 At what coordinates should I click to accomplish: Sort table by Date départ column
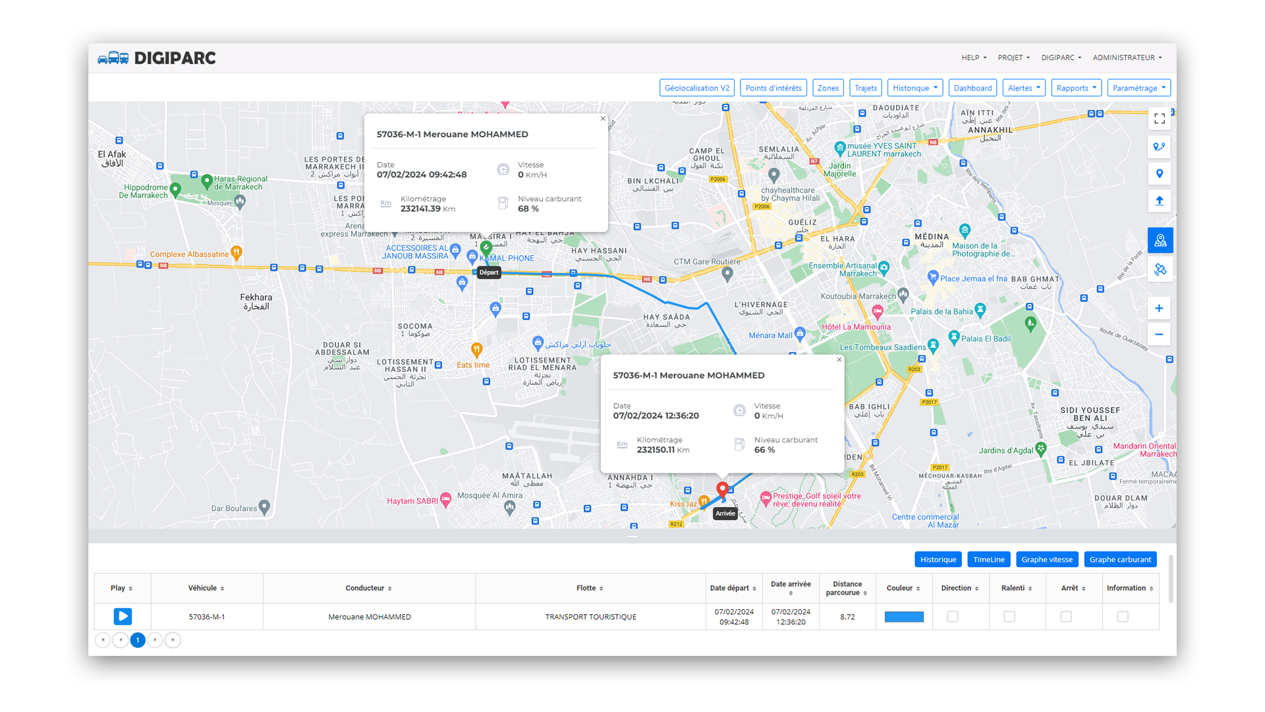(x=733, y=588)
